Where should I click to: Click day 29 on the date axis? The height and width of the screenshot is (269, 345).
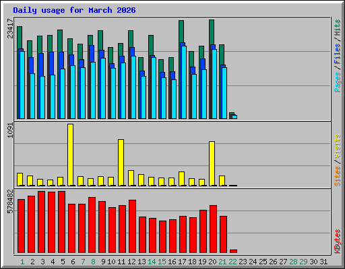303,262
